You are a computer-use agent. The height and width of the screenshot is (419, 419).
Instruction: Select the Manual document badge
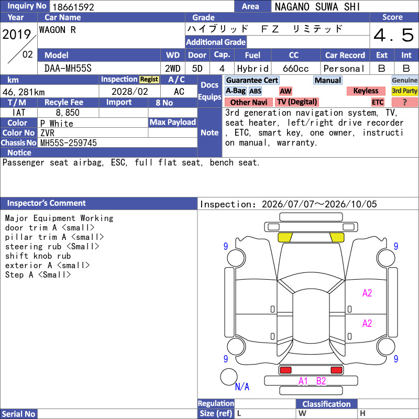pos(328,80)
